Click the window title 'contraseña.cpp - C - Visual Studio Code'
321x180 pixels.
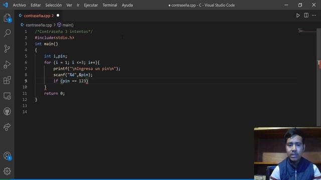(203, 5)
